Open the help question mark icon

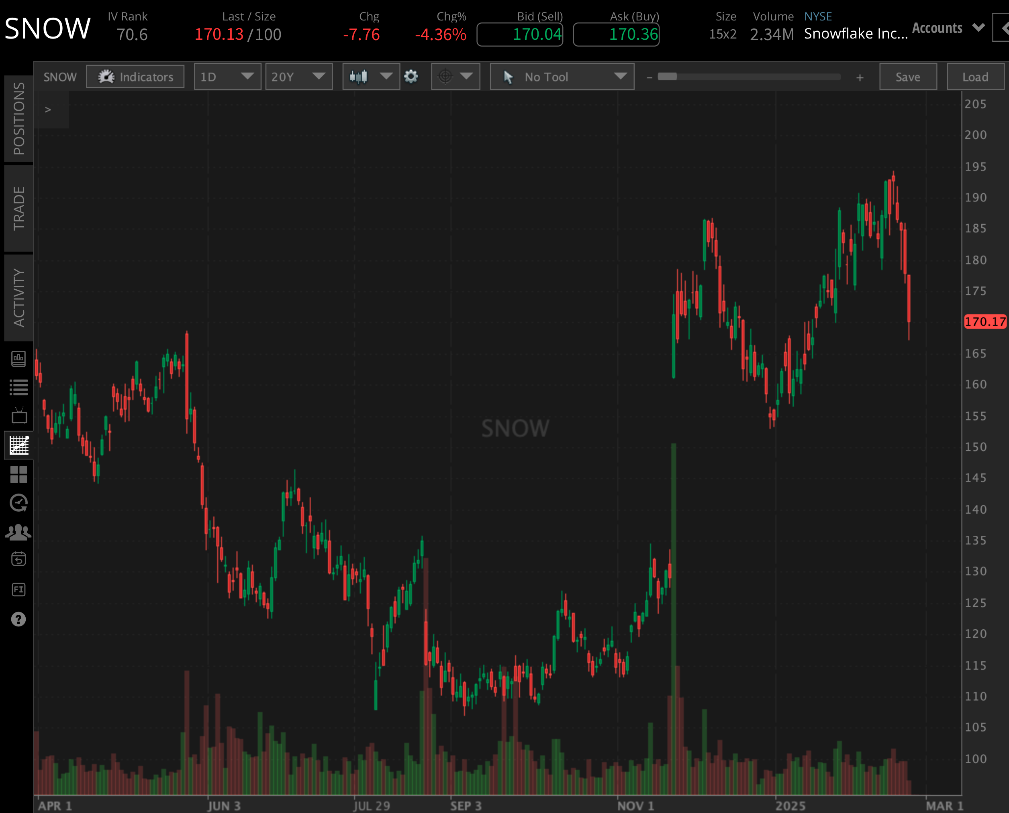coord(19,620)
